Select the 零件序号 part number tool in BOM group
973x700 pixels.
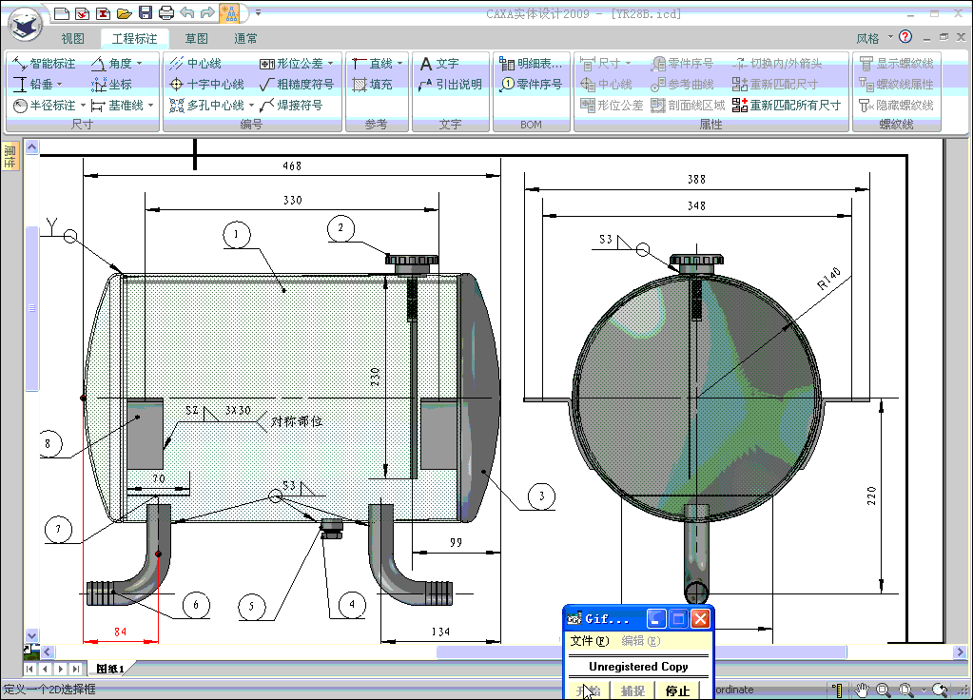pos(531,84)
